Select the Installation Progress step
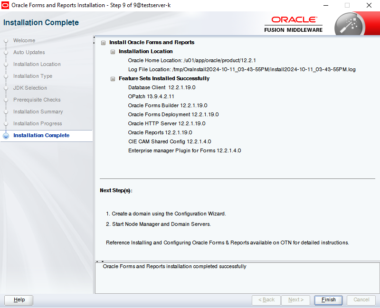This screenshot has width=380, height=308. pos(38,123)
